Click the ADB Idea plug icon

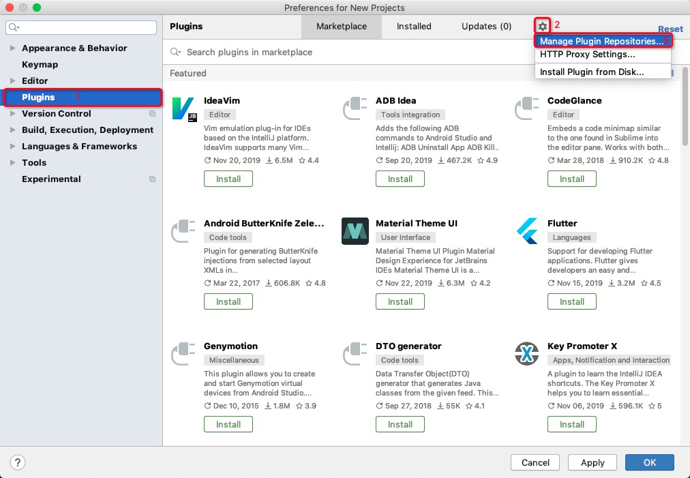[355, 108]
